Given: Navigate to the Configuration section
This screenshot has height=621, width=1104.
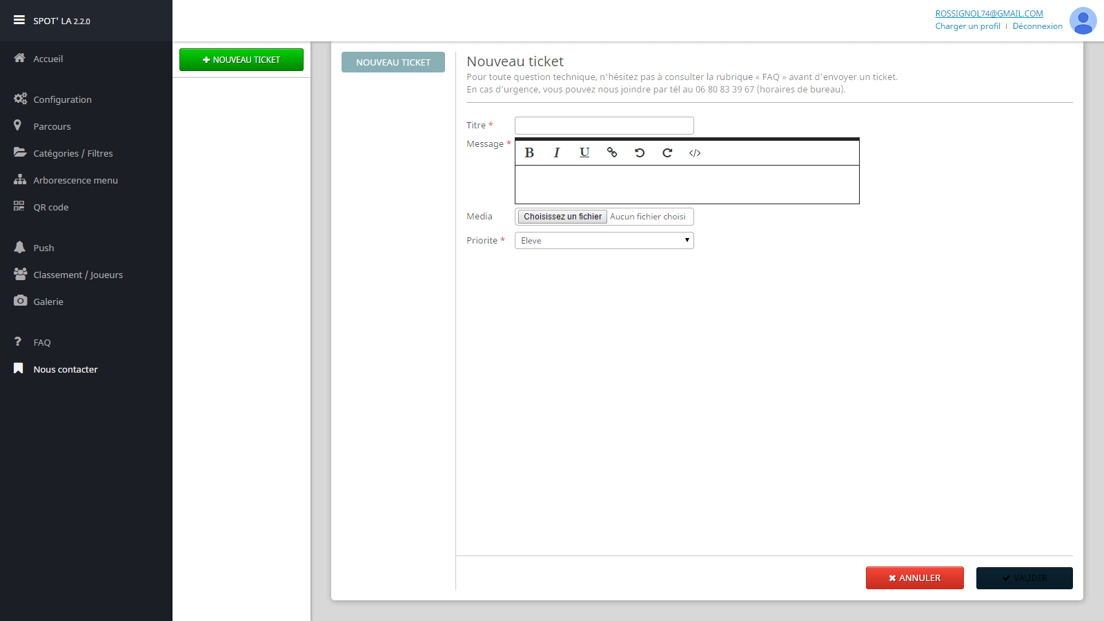Looking at the screenshot, I should (62, 99).
